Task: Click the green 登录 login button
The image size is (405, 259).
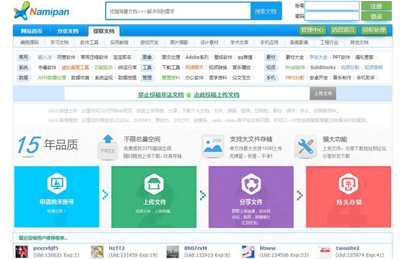Action: click(376, 16)
